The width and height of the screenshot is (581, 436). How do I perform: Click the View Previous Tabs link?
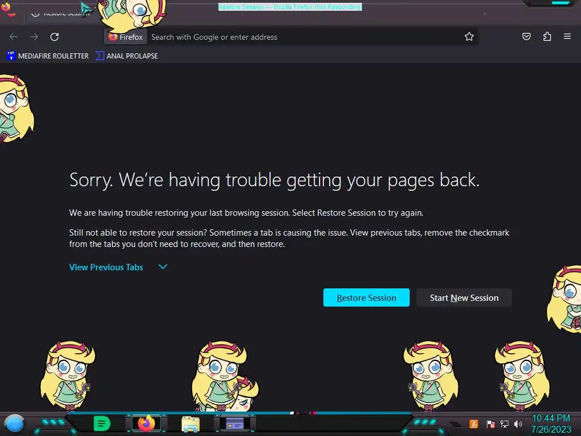point(106,267)
